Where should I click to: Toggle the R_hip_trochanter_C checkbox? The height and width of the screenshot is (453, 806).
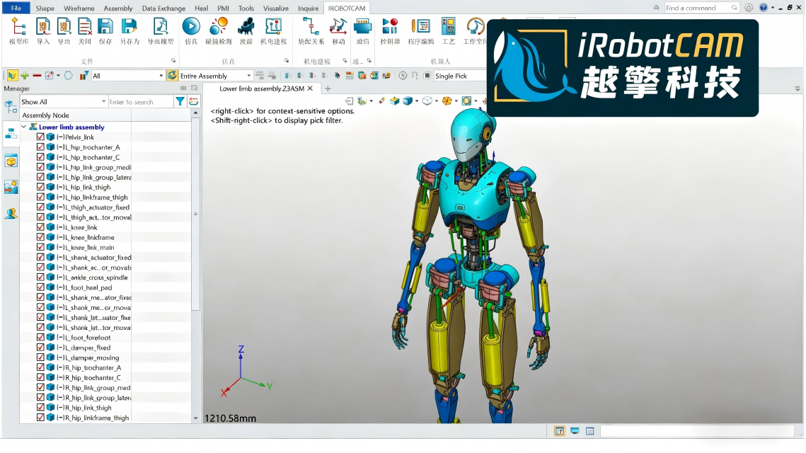40,377
